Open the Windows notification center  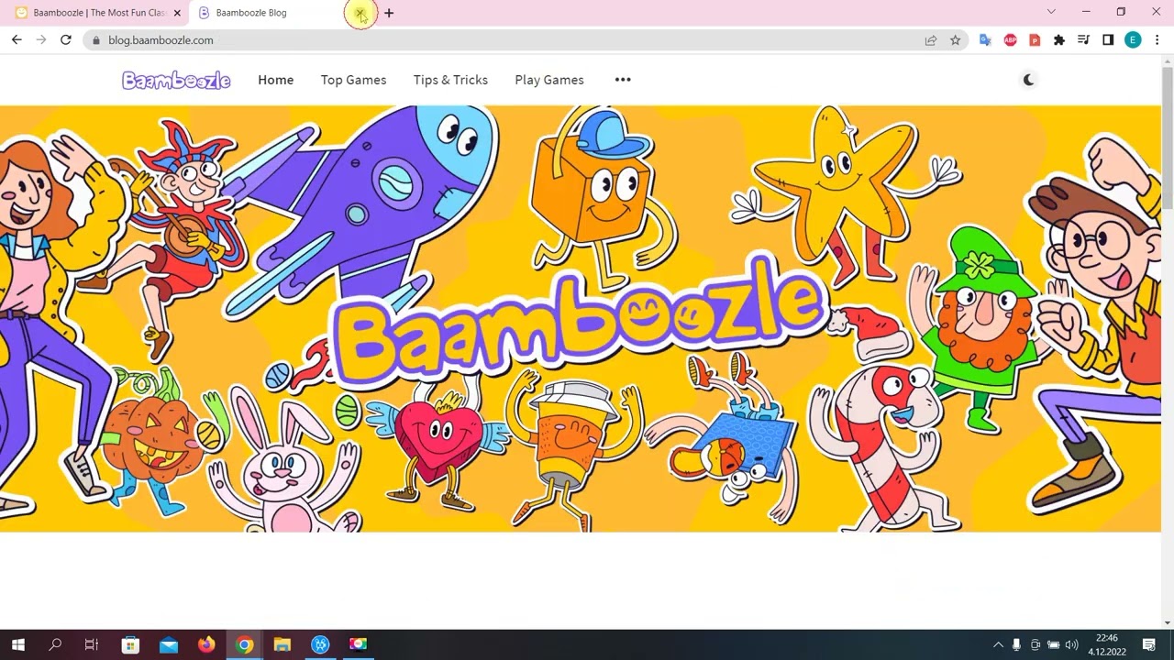pyautogui.click(x=1148, y=644)
